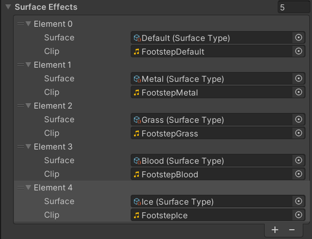Open object picker for FootstepIce clip

[x=298, y=215]
